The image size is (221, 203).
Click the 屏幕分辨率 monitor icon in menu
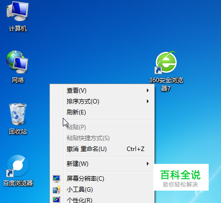(x=56, y=179)
